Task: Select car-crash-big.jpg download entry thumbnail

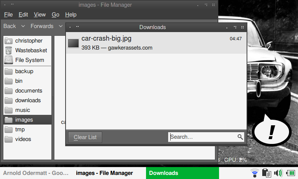Action: pos(73,43)
